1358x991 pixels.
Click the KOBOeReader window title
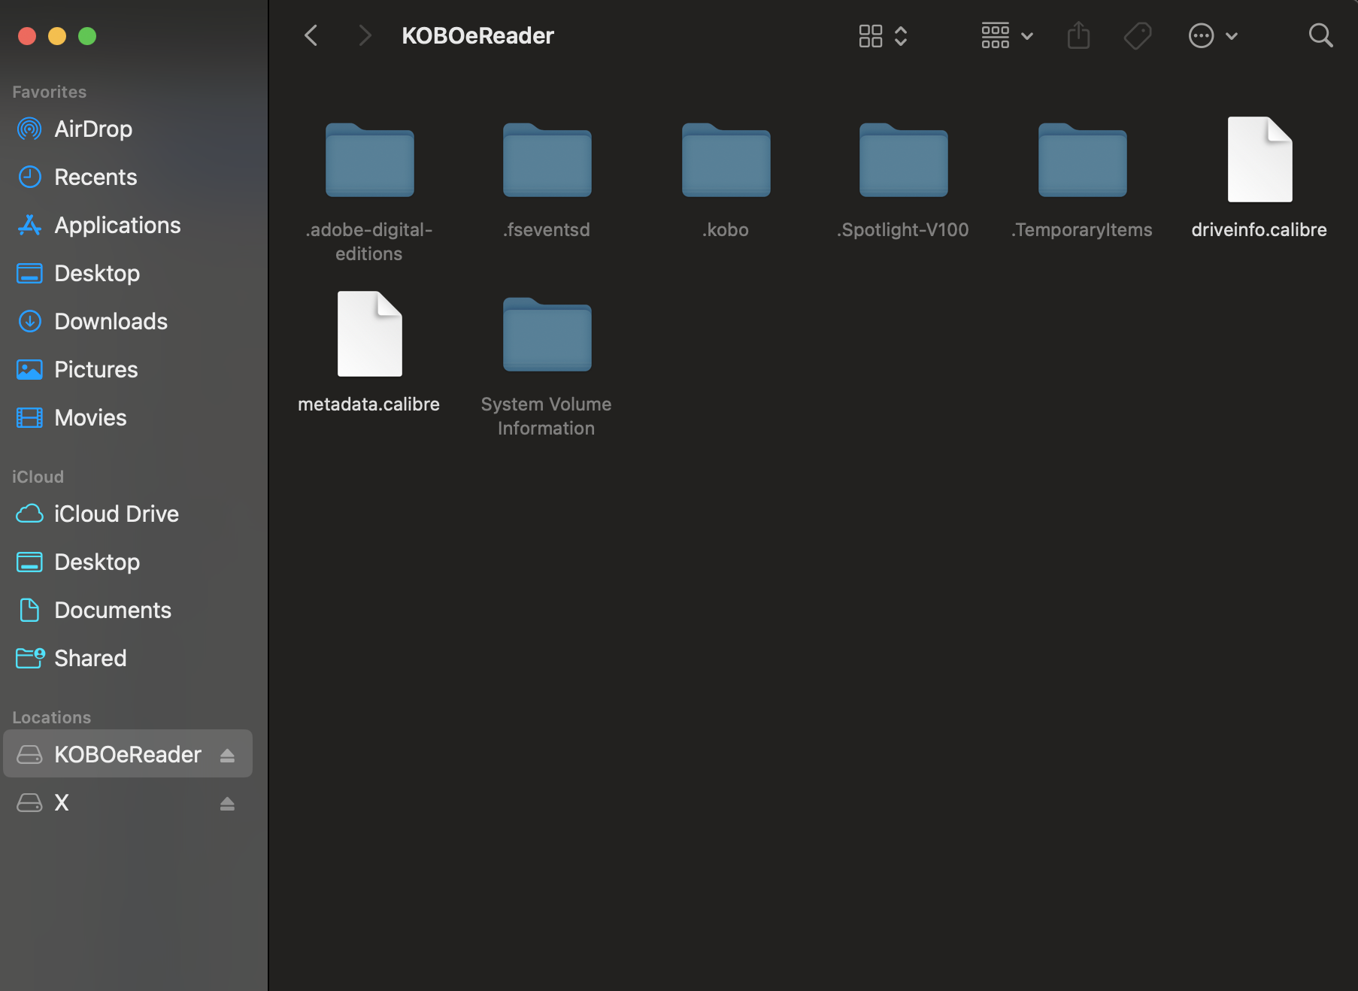(x=478, y=35)
